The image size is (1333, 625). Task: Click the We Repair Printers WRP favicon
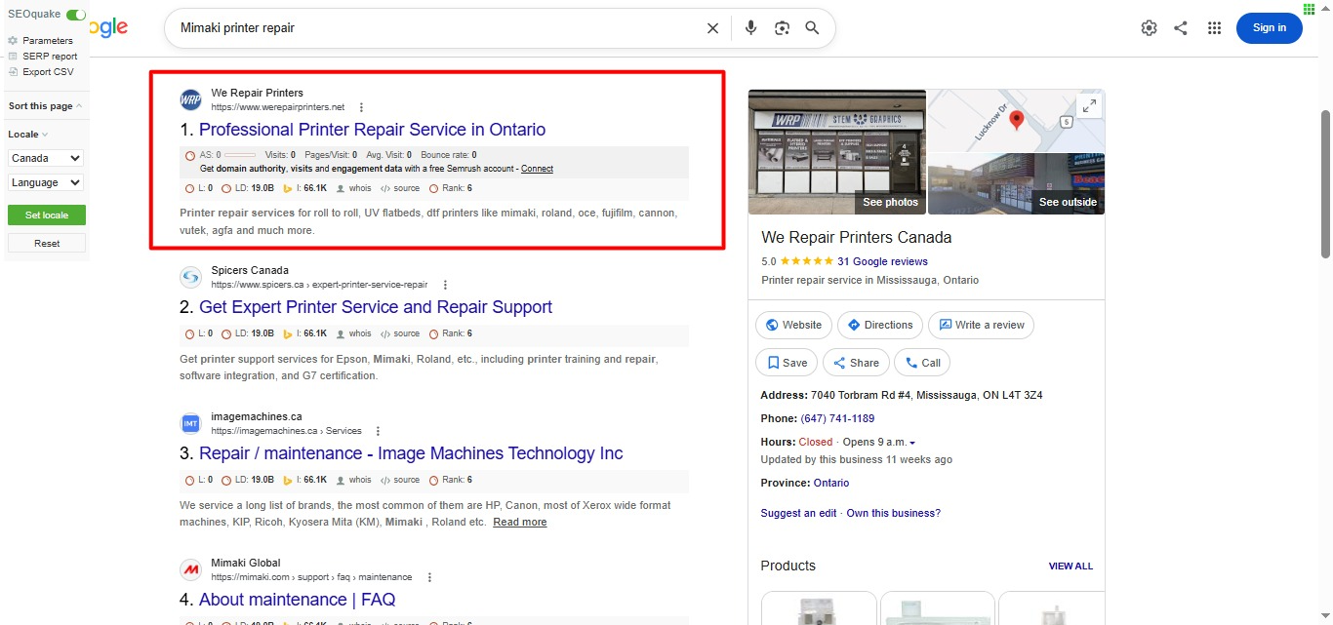point(190,99)
